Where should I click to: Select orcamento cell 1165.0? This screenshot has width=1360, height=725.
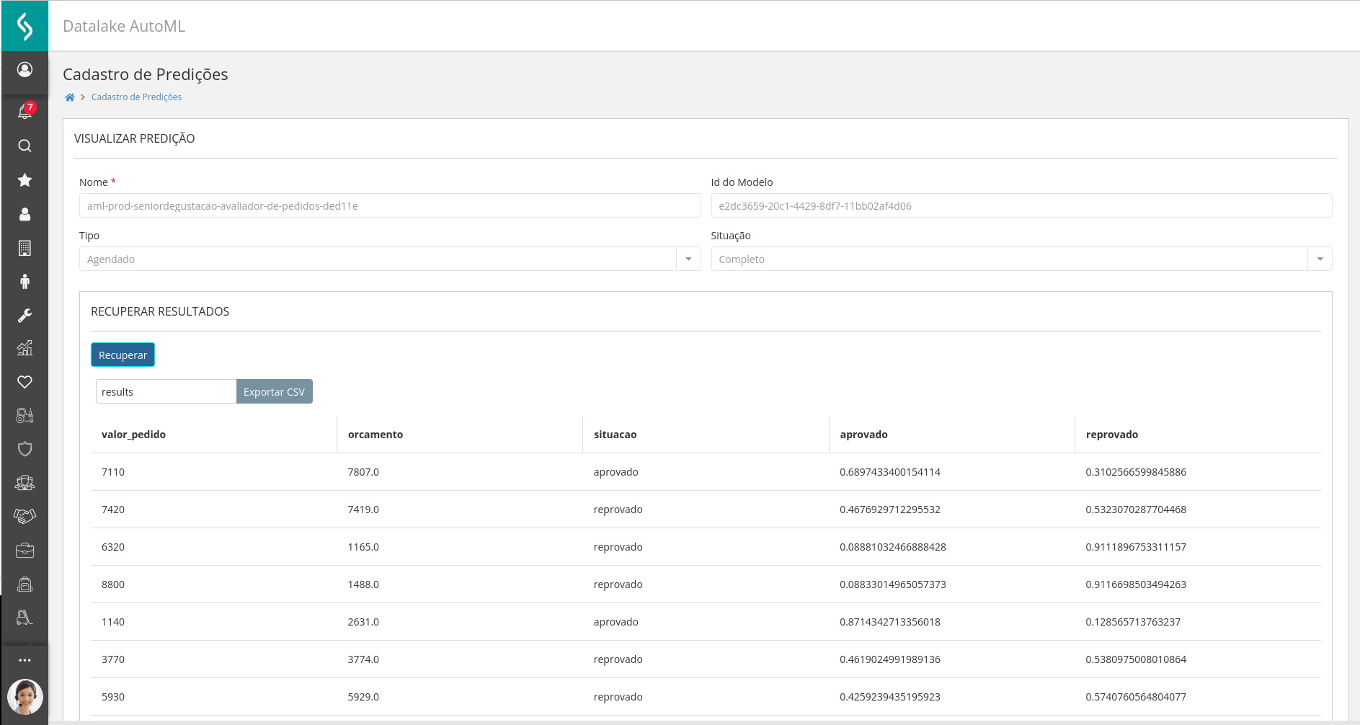pos(363,547)
